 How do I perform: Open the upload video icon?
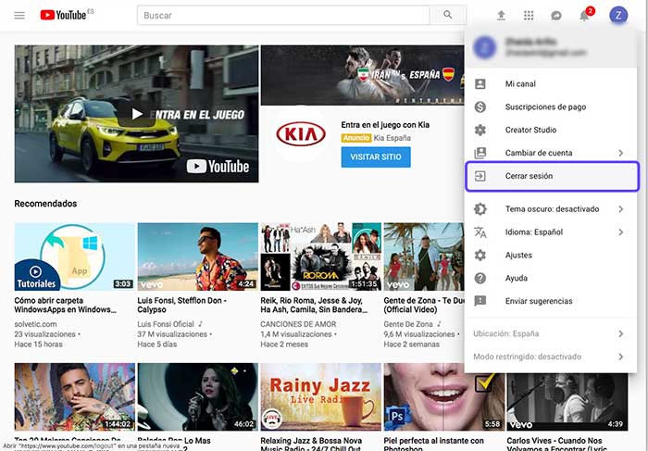click(x=501, y=16)
